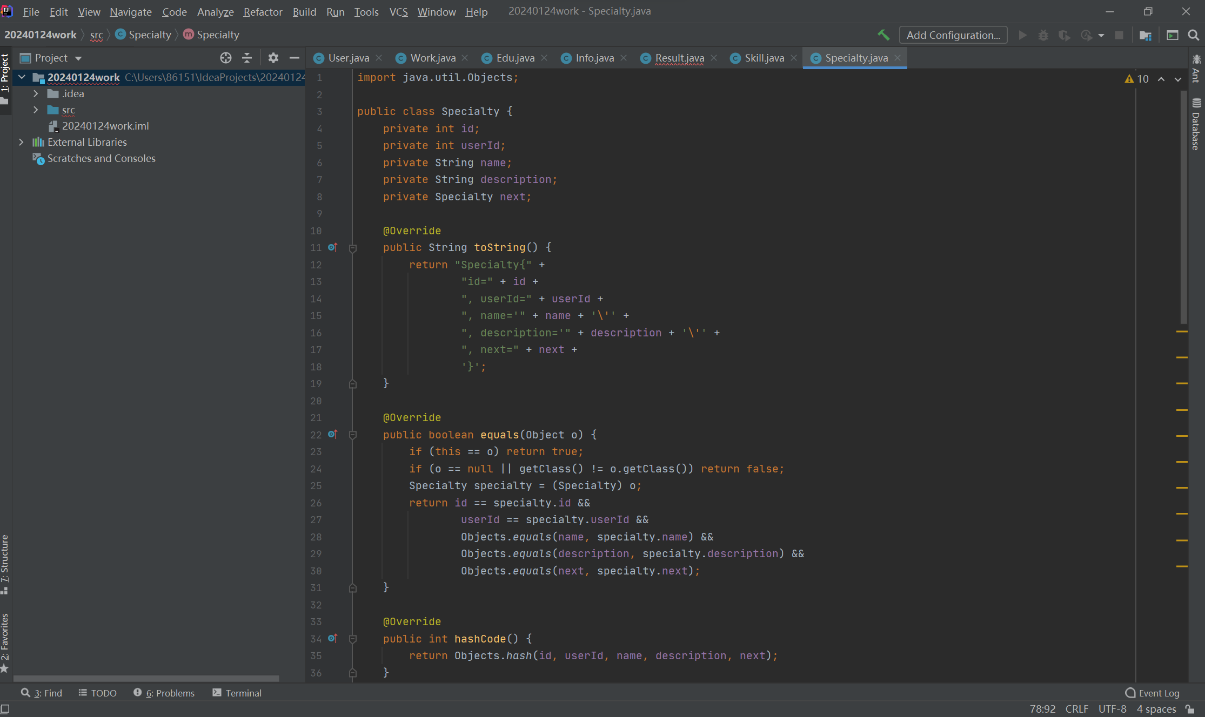Click the locate file crosshair icon
Screen dimensions: 1205x717
226,58
